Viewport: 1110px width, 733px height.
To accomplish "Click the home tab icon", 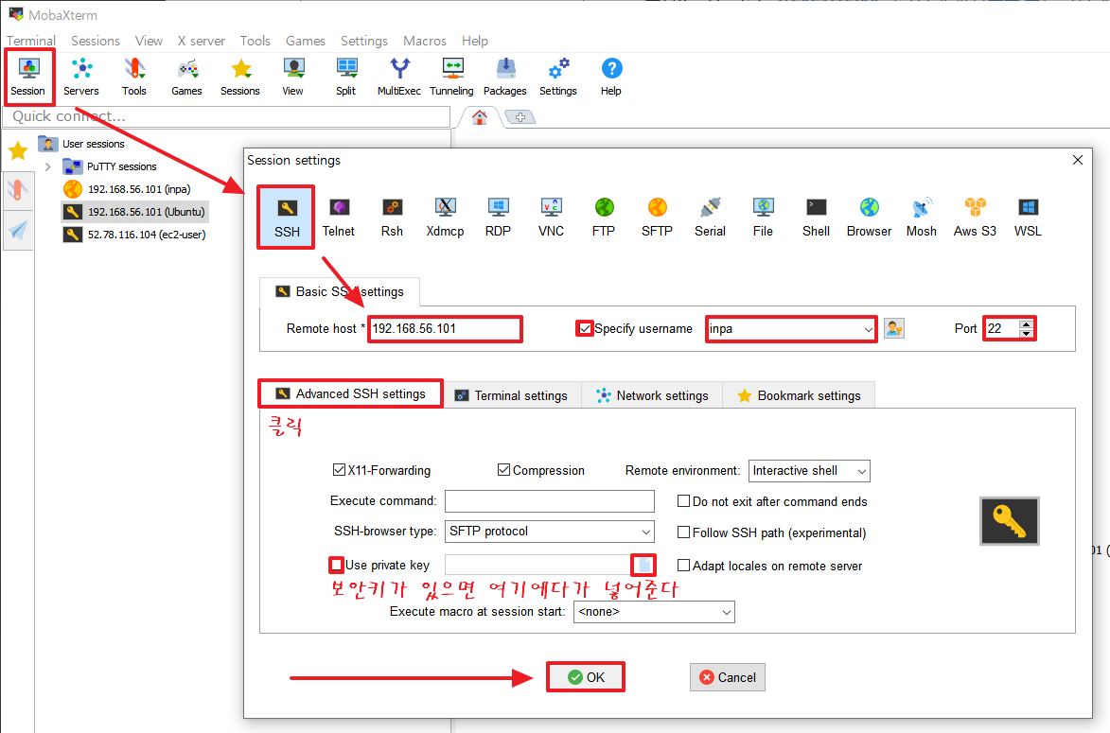I will coord(480,117).
